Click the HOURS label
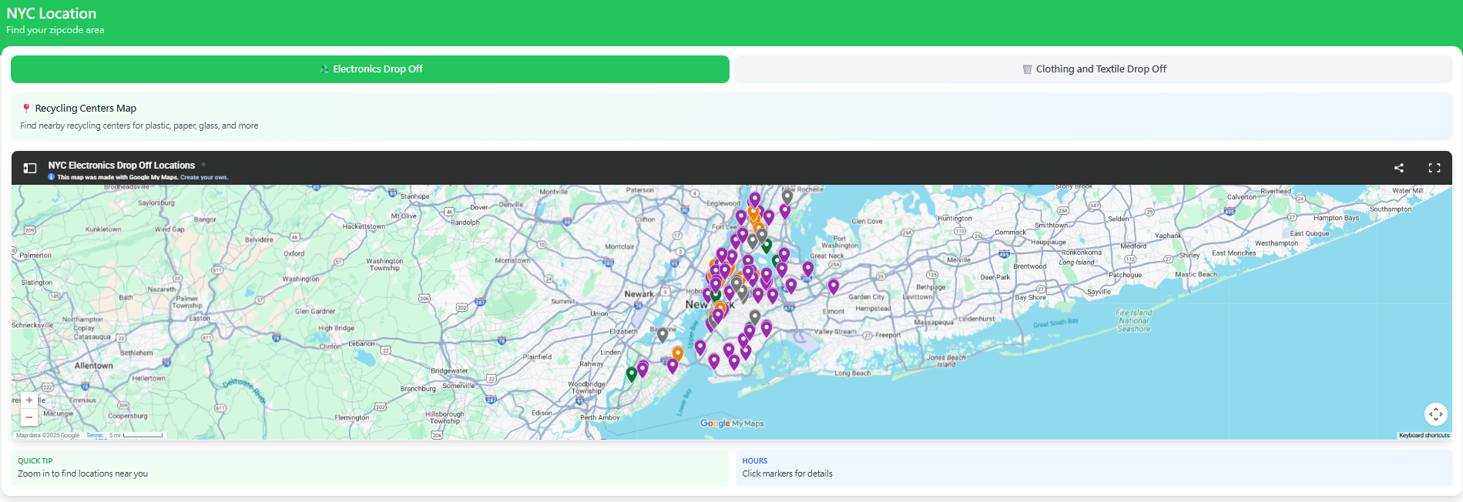 pos(755,461)
